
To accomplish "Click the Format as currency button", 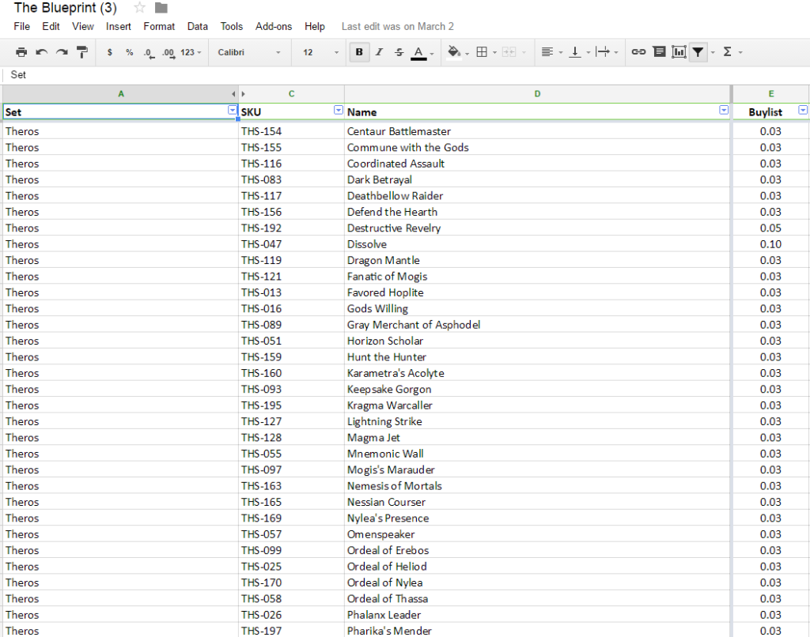I will [x=109, y=52].
